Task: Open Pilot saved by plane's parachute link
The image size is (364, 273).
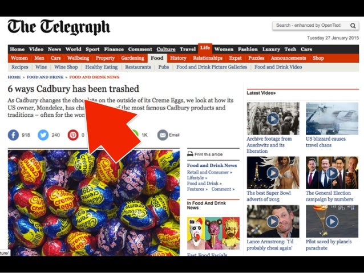Action: click(329, 245)
